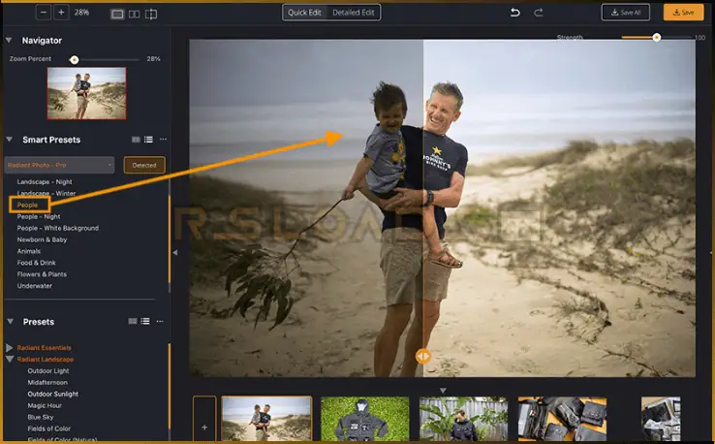The width and height of the screenshot is (715, 444).
Task: Select the beach photo filmstrip thumbnail
Action: 266,419
